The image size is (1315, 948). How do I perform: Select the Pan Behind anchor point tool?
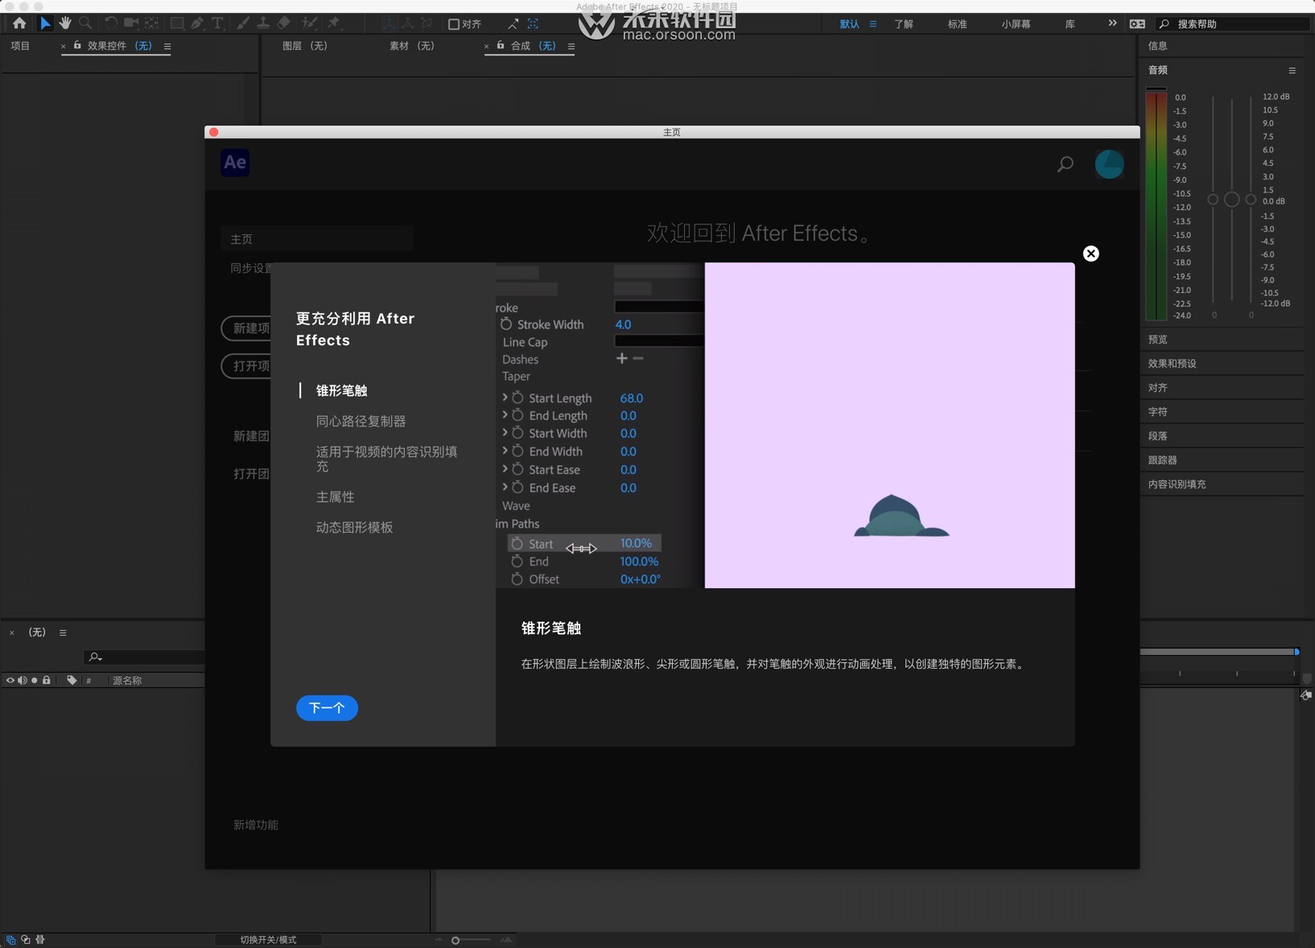pos(151,23)
